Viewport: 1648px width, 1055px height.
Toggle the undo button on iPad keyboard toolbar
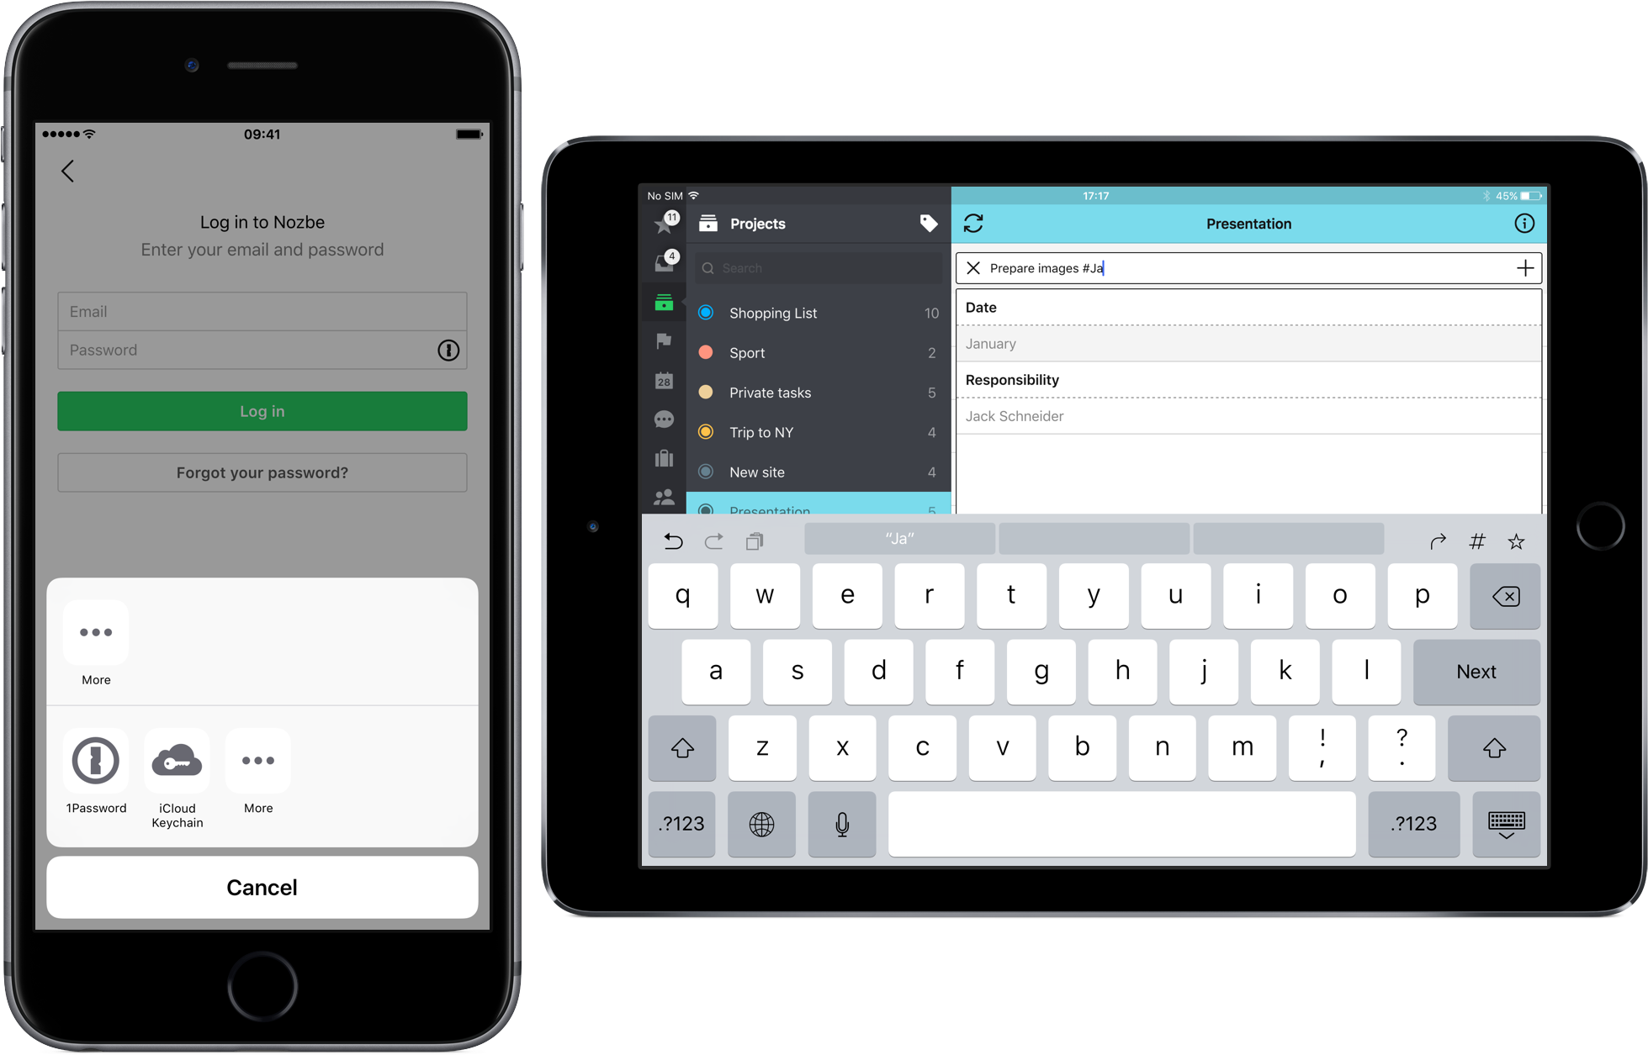click(x=671, y=540)
